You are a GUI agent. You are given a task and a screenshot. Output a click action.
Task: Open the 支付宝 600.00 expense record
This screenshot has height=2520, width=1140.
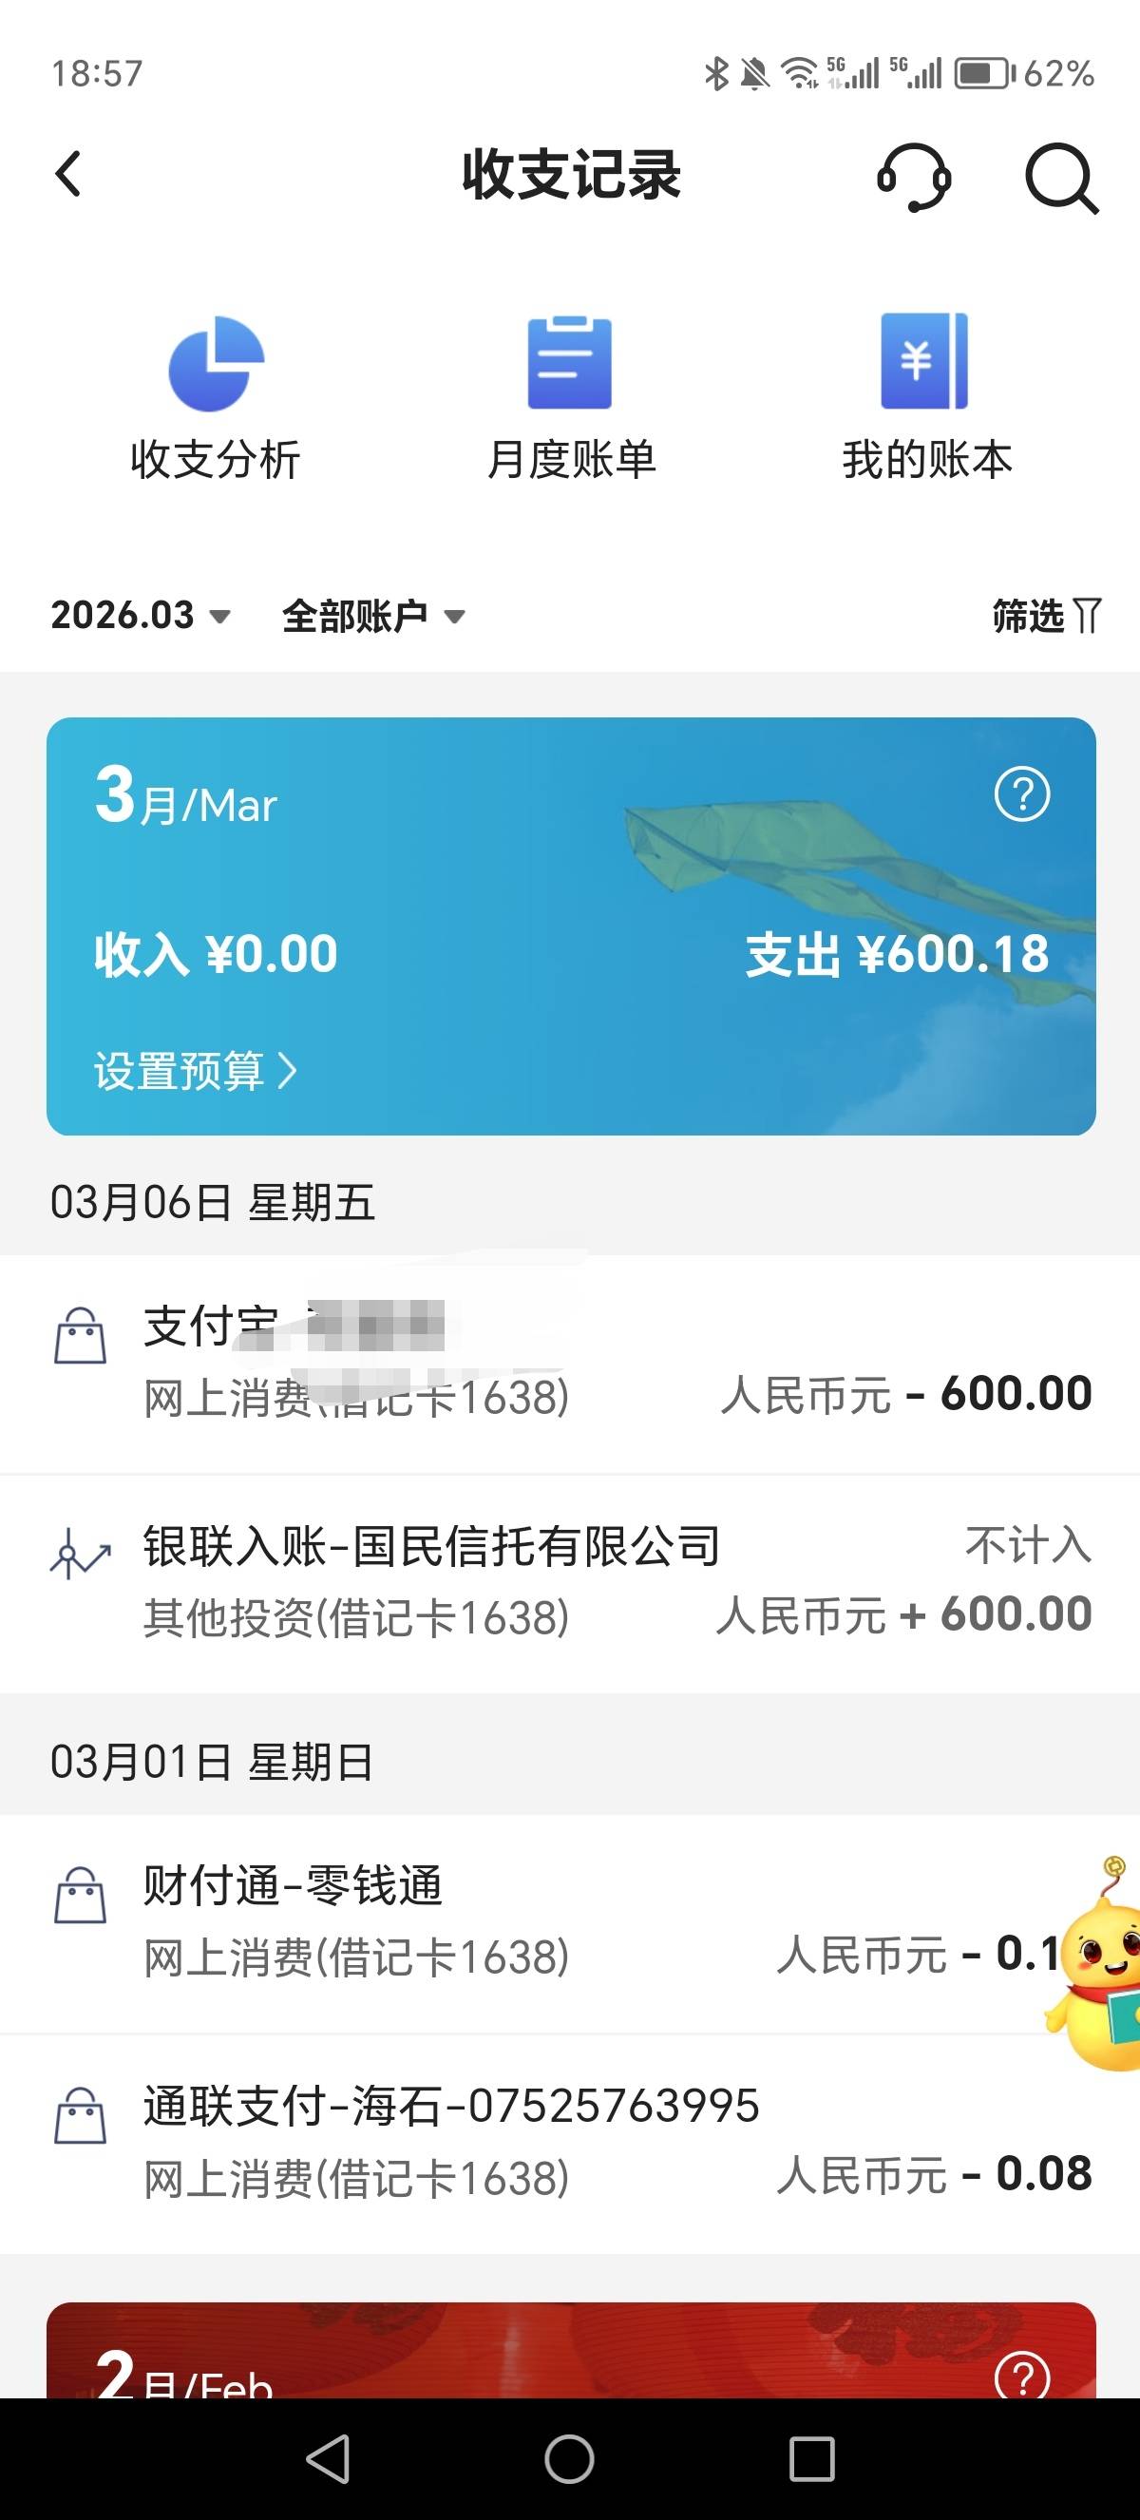pos(570,1364)
